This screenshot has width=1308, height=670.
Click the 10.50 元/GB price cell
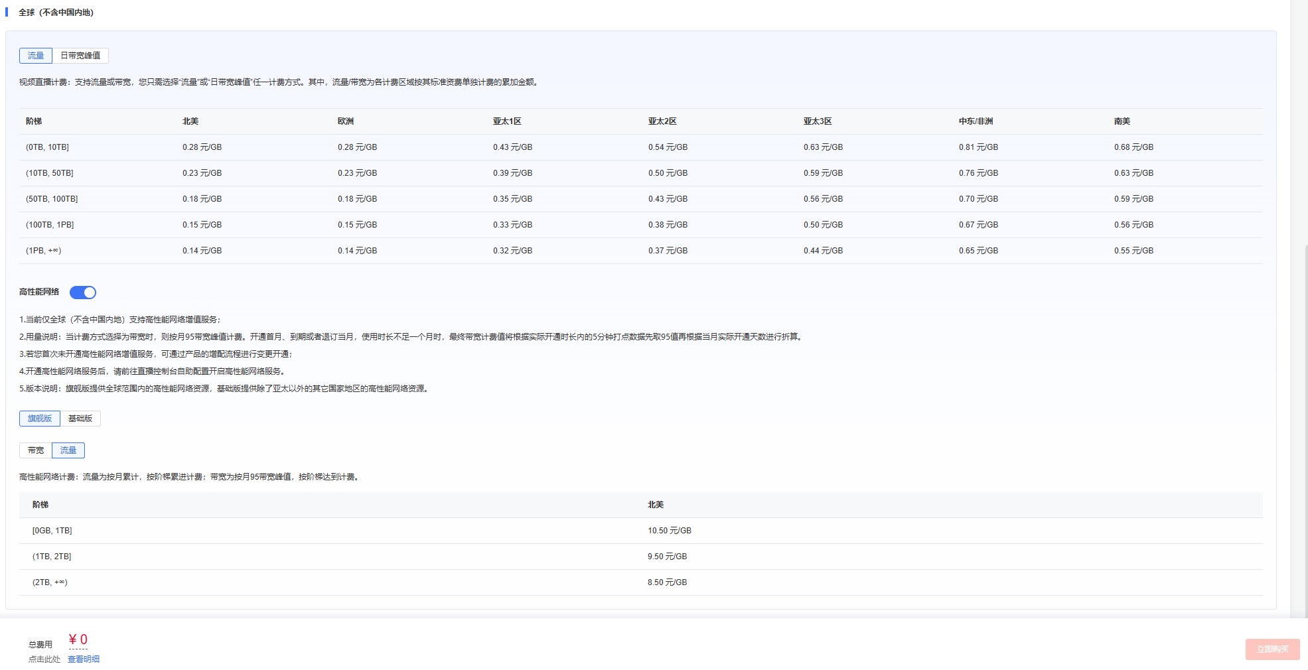670,531
